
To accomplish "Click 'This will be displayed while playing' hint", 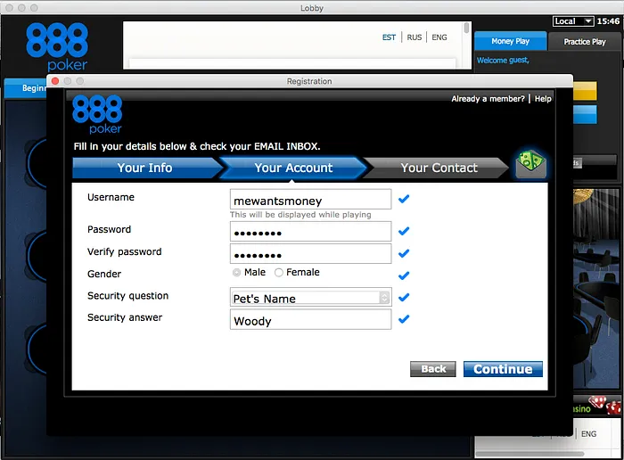I will (x=300, y=215).
